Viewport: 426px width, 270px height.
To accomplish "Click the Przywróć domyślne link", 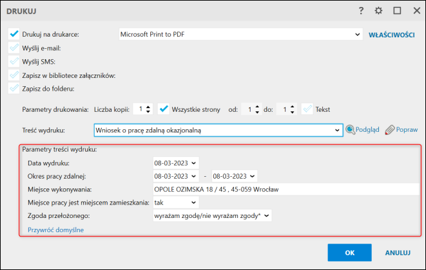I will pos(55,230).
